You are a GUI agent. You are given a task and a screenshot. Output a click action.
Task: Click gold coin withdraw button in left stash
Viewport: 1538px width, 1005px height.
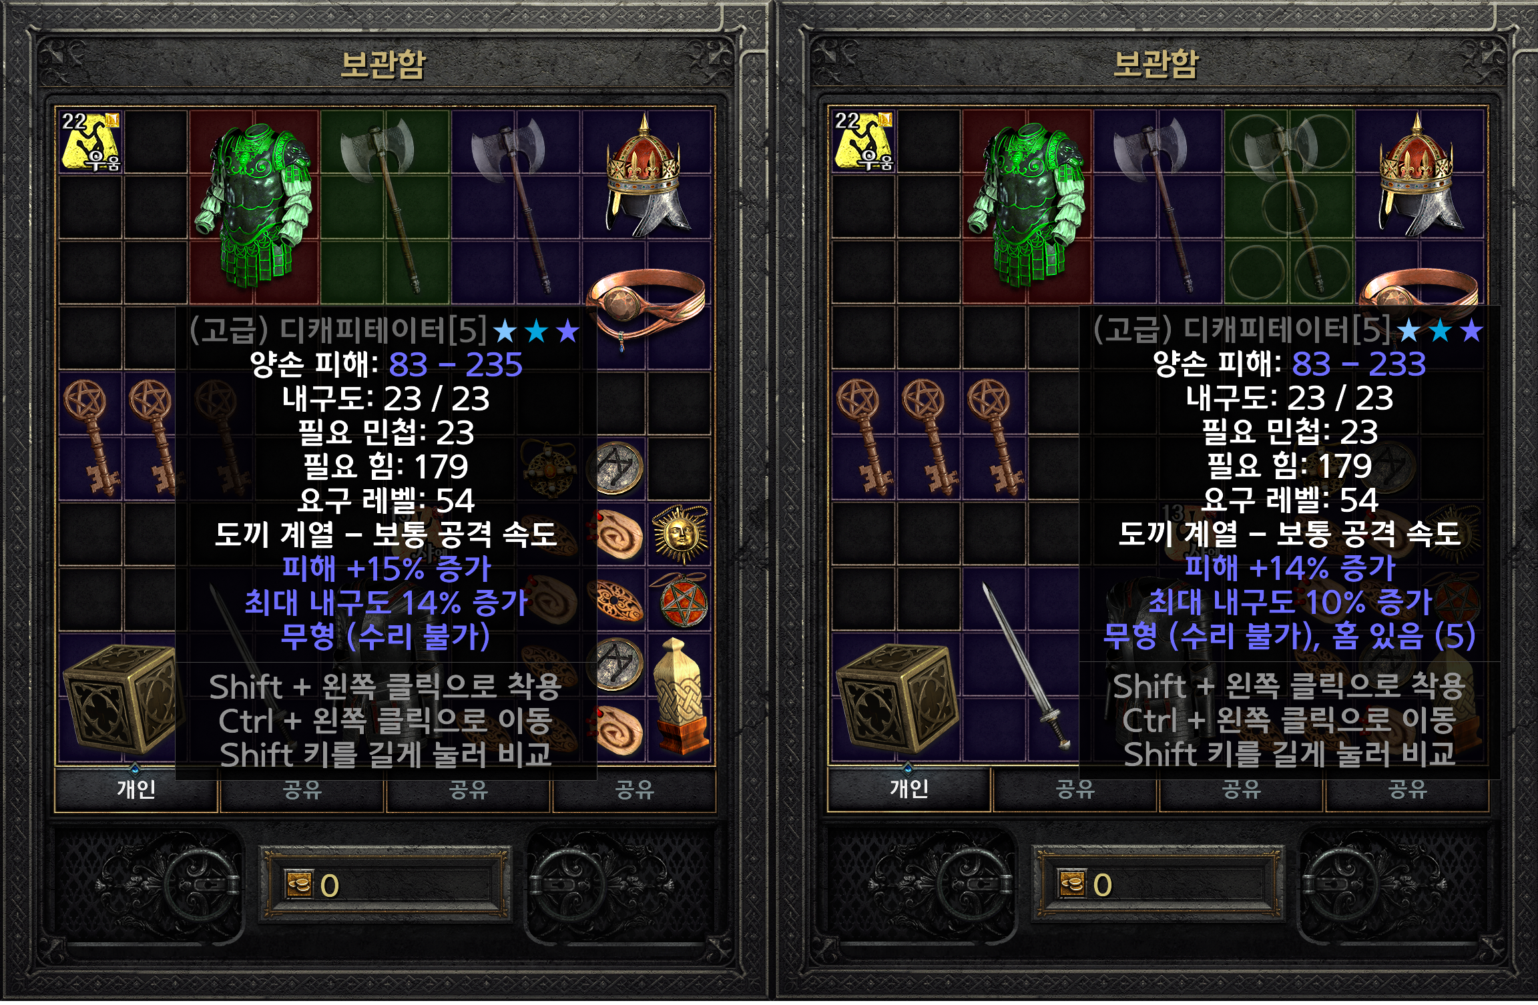tap(299, 885)
